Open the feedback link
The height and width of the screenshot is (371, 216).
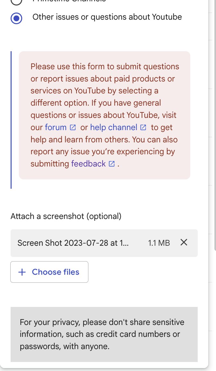pos(88,164)
